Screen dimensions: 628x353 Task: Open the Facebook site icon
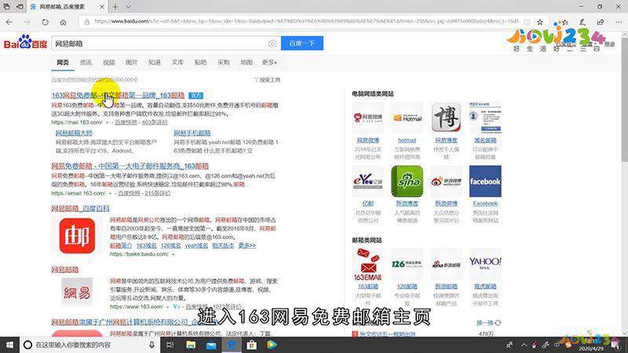click(x=485, y=181)
